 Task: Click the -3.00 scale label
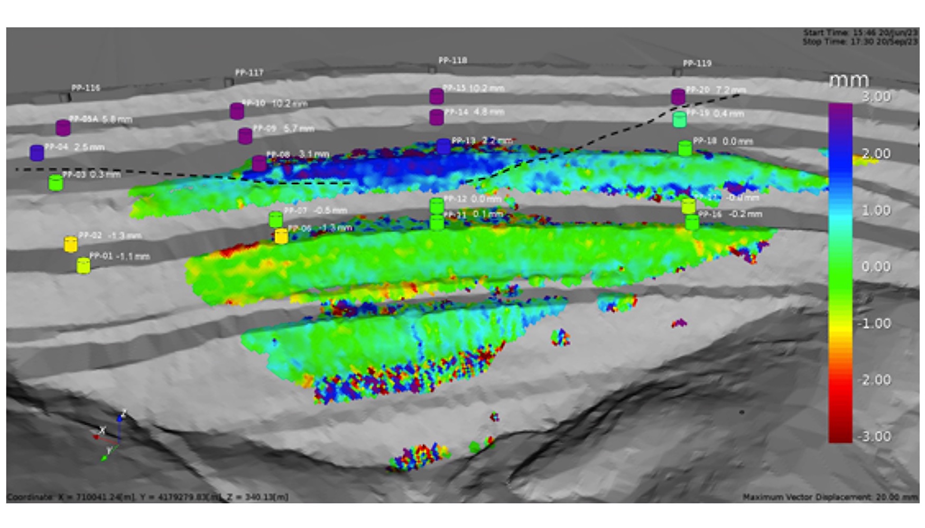click(x=874, y=436)
